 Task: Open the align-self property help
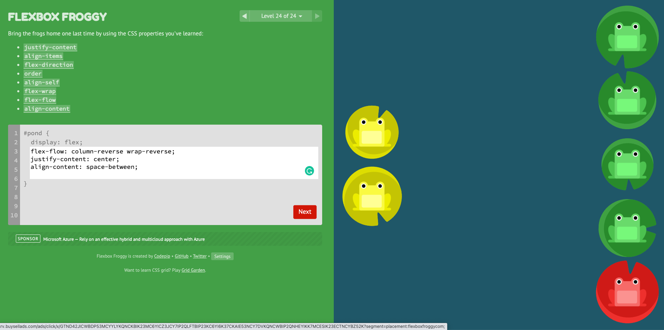[x=41, y=82]
